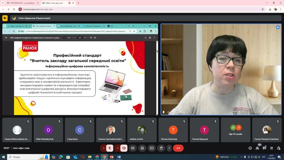Click the yellow presentation icon at top left
This screenshot has width=284, height=160.
coord(5,18)
